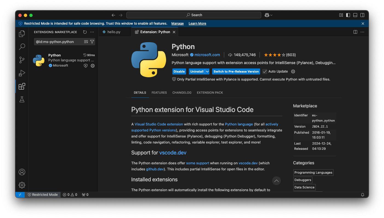The height and width of the screenshot is (218, 384).
Task: Toggle the bottom panel visibility
Action: tap(355, 15)
